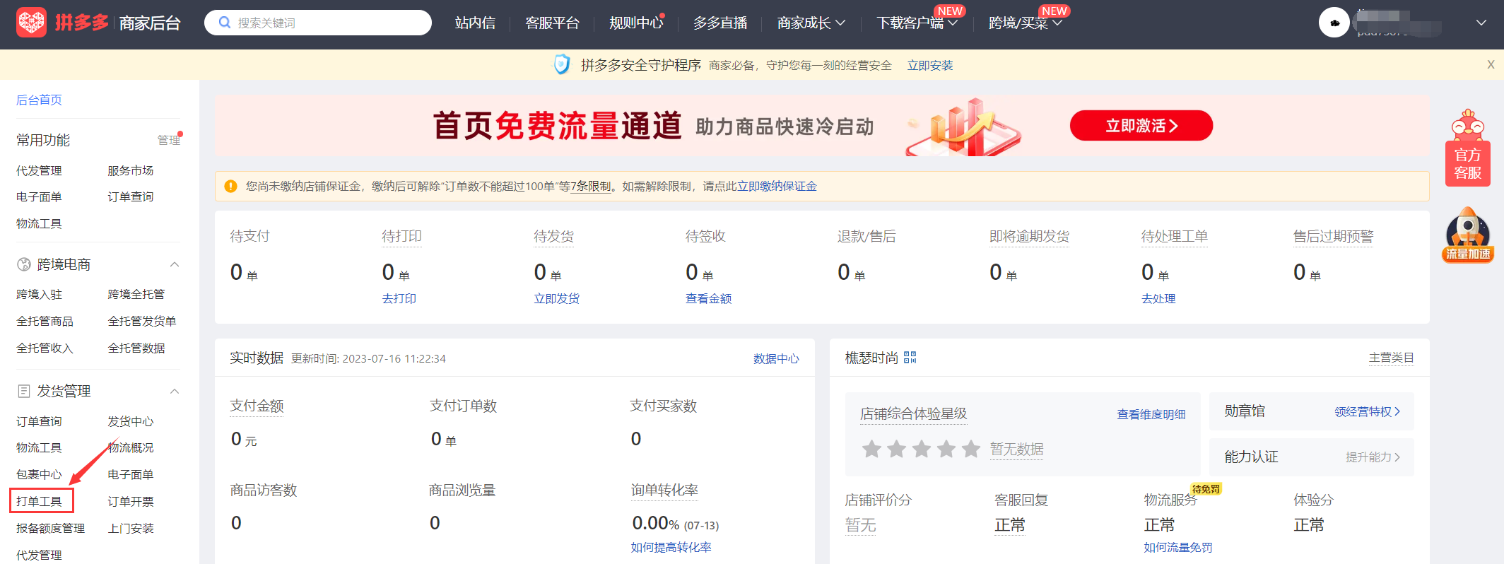Open 上门安装 in sidebar
The width and height of the screenshot is (1504, 564).
point(130,528)
